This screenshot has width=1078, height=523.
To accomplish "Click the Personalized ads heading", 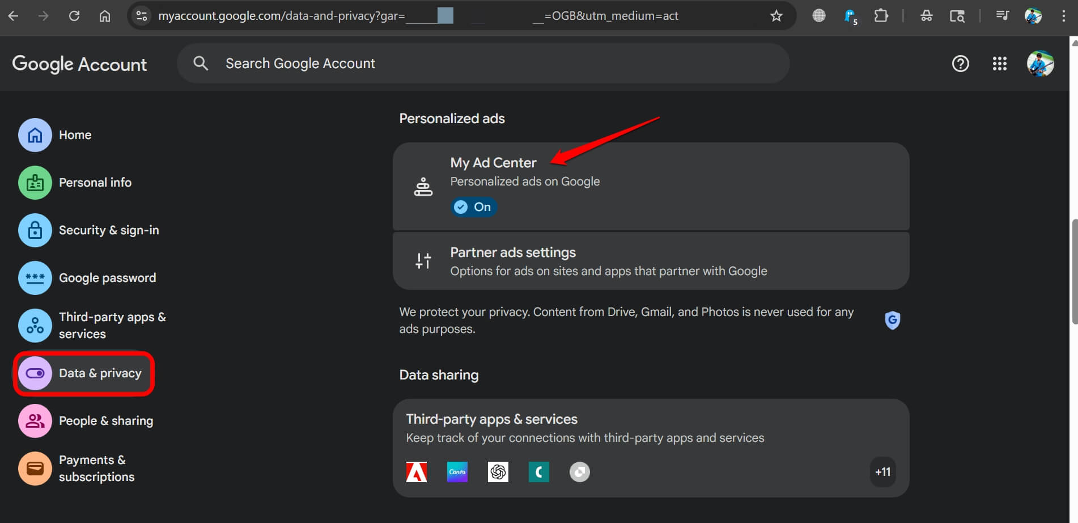I will 452,119.
